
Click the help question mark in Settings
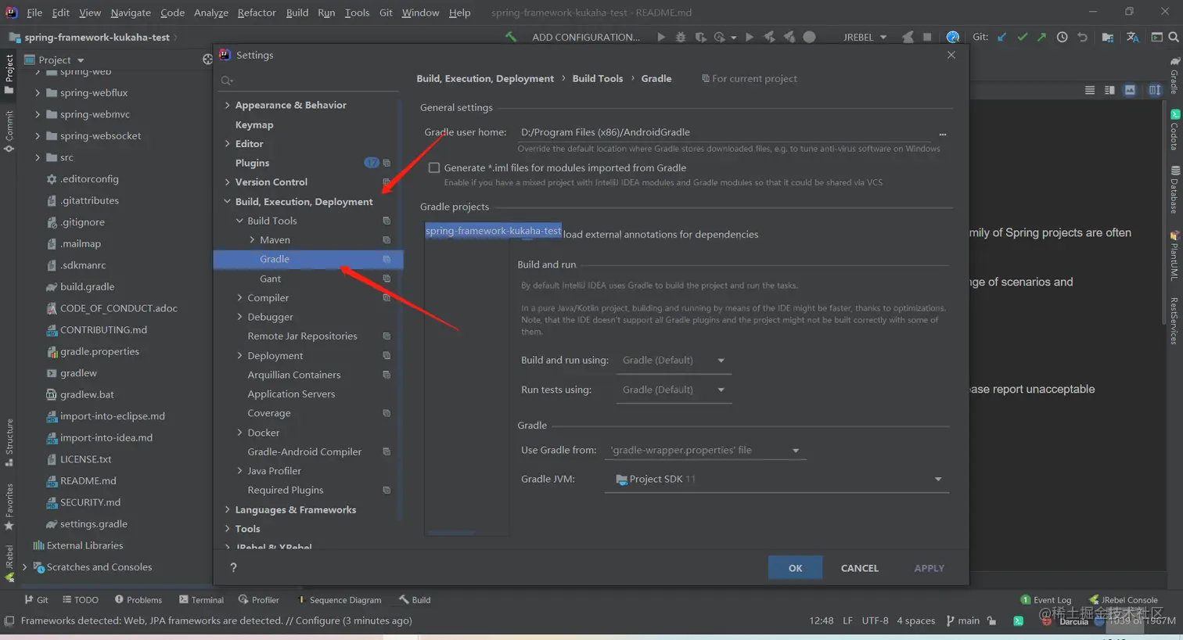point(233,568)
